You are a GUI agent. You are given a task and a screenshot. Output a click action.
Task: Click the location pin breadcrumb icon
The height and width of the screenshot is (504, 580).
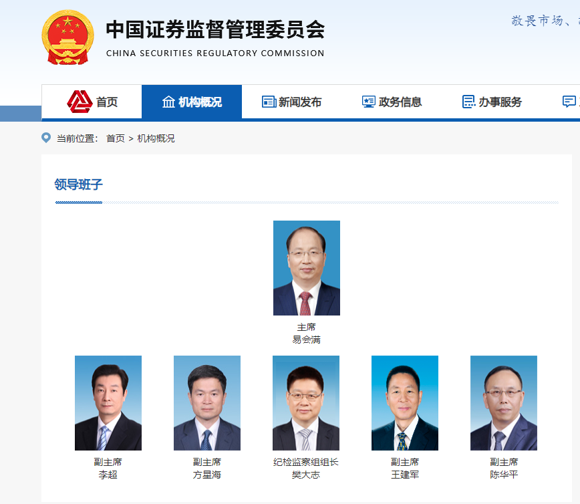pyautogui.click(x=46, y=138)
